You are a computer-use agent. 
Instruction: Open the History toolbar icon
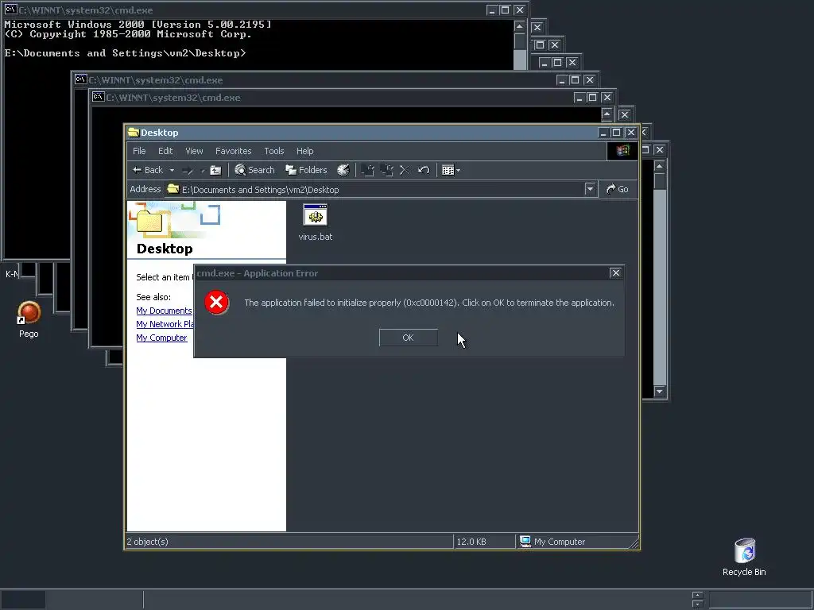(343, 170)
